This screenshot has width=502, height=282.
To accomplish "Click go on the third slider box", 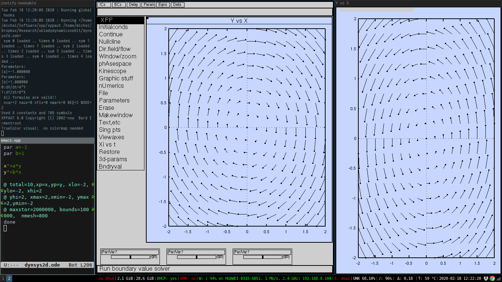I will tap(287, 257).
